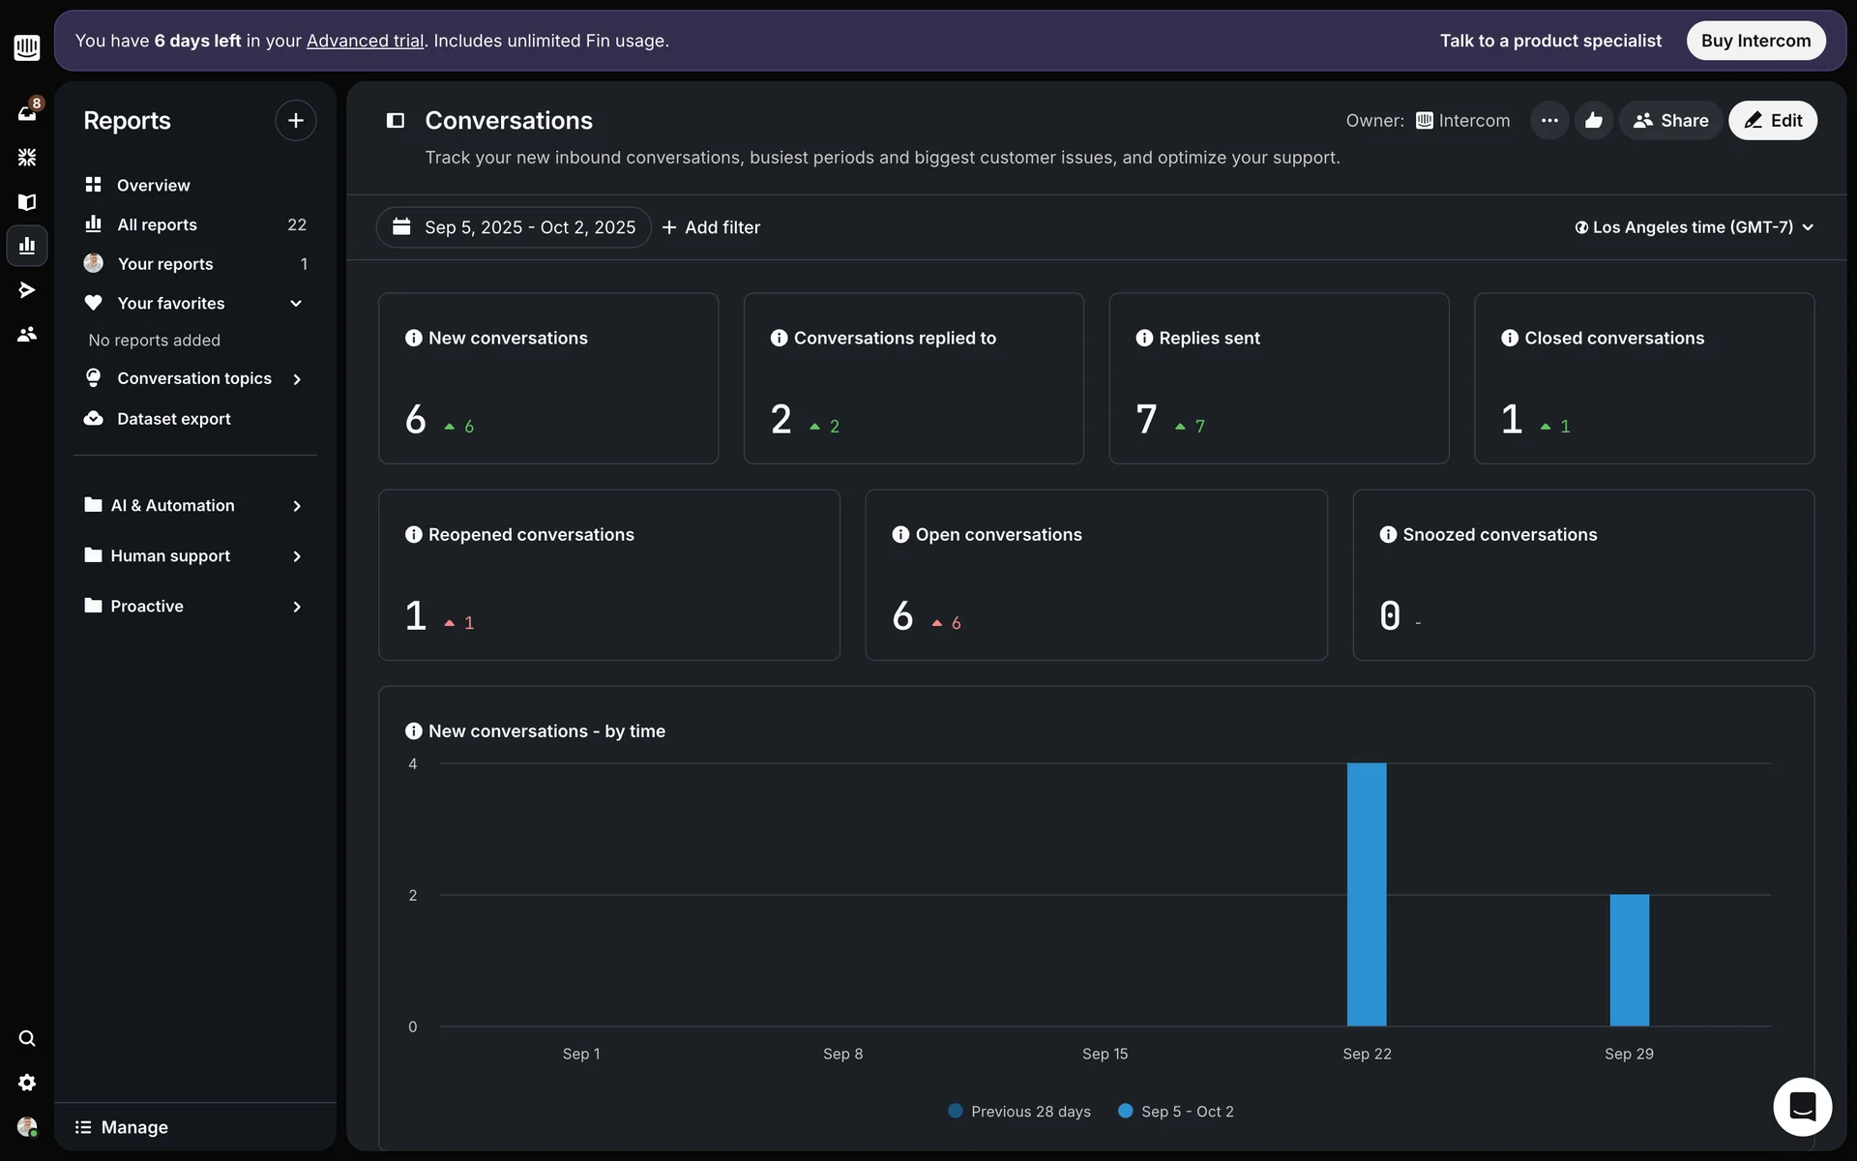Open the settings gear icon in sidebar

tap(27, 1083)
